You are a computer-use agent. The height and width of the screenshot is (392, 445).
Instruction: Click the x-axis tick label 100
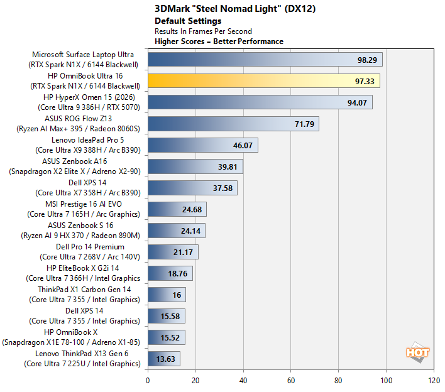[x=387, y=380]
